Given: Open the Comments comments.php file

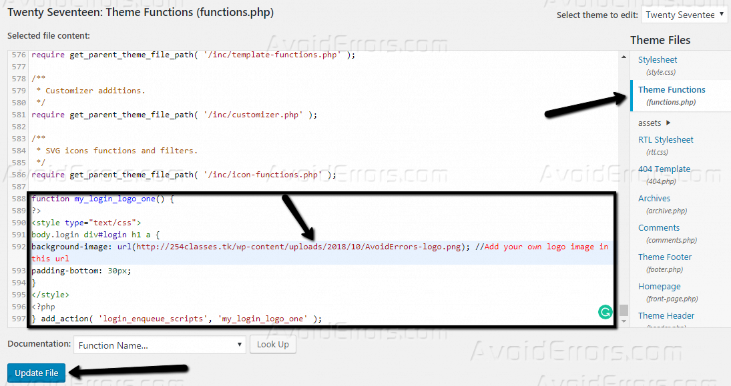Looking at the screenshot, I should (x=658, y=228).
